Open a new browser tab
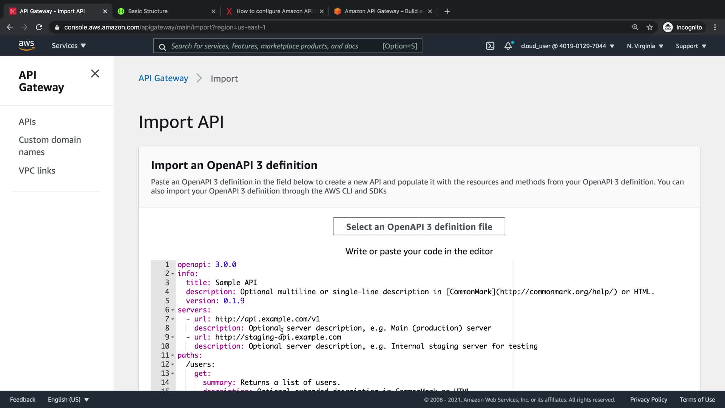Image resolution: width=725 pixels, height=408 pixels. coord(447,11)
